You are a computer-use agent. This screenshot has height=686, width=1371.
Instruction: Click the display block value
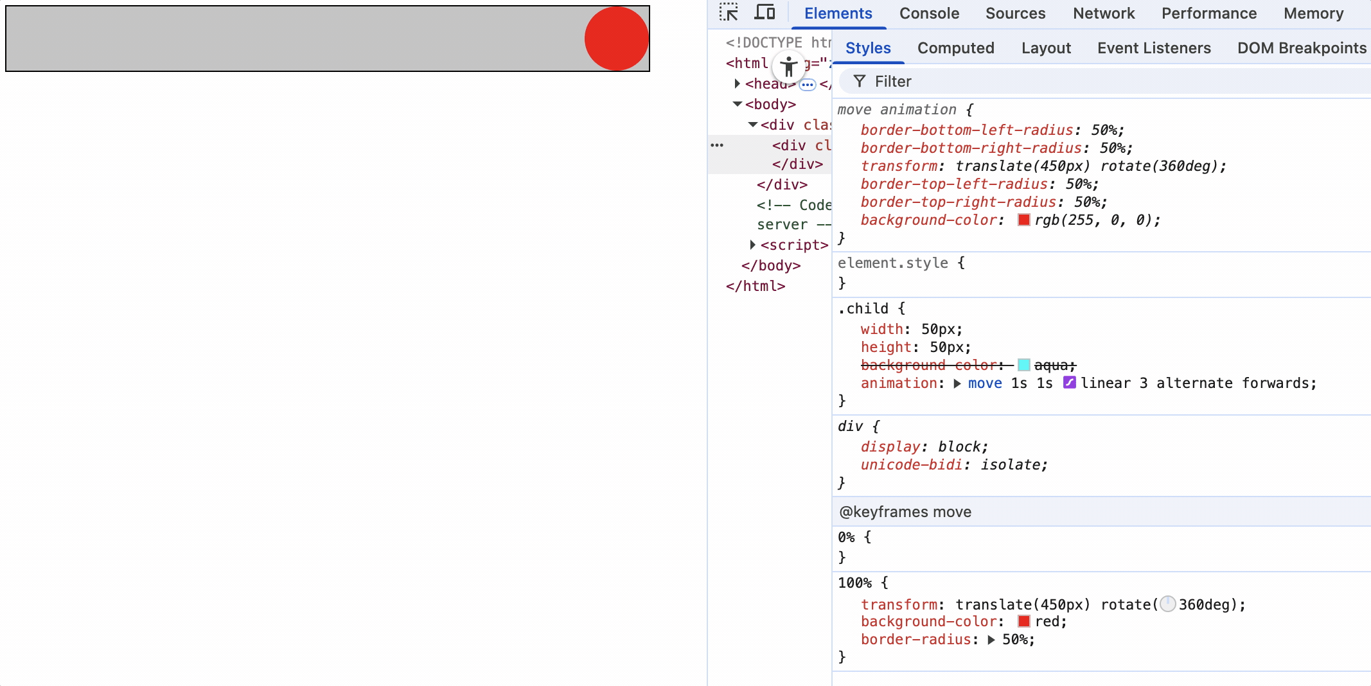click(x=959, y=447)
